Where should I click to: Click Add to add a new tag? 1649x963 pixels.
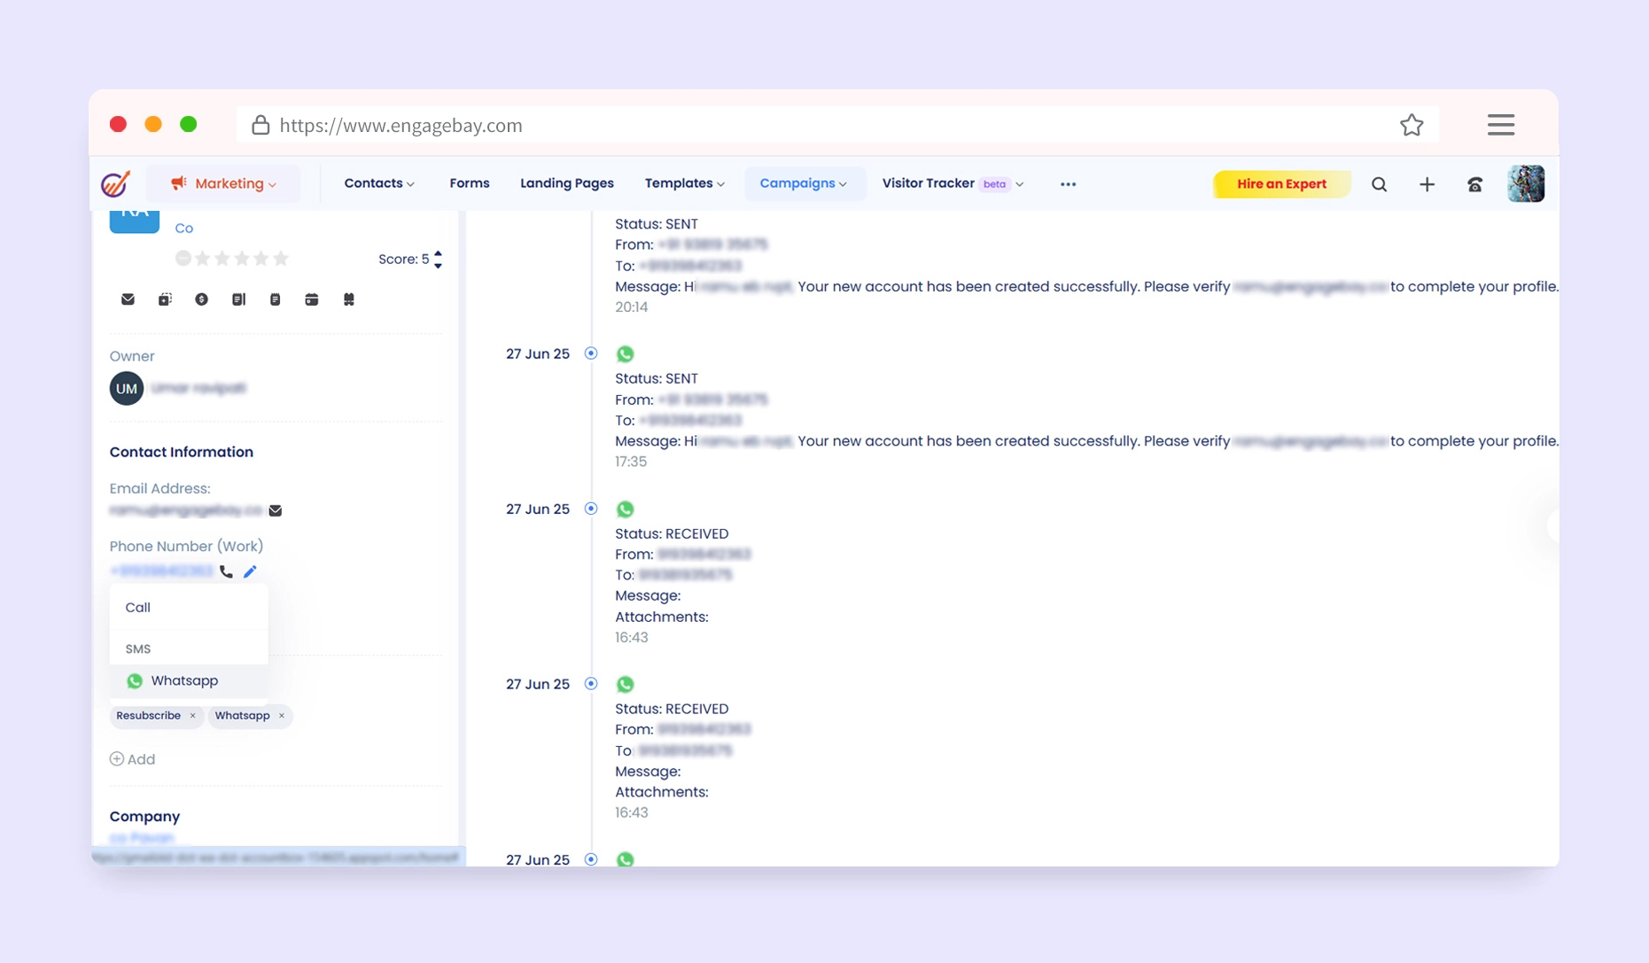[133, 759]
